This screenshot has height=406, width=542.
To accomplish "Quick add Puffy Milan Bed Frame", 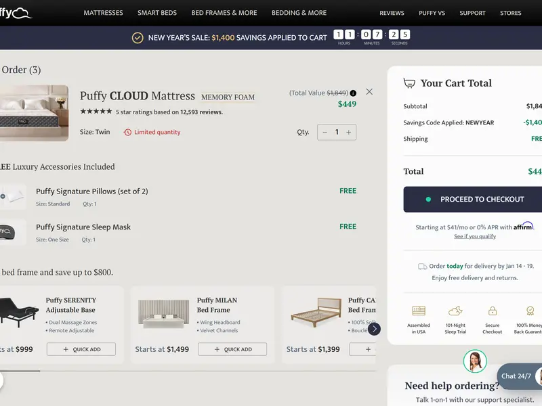I will pyautogui.click(x=232, y=349).
